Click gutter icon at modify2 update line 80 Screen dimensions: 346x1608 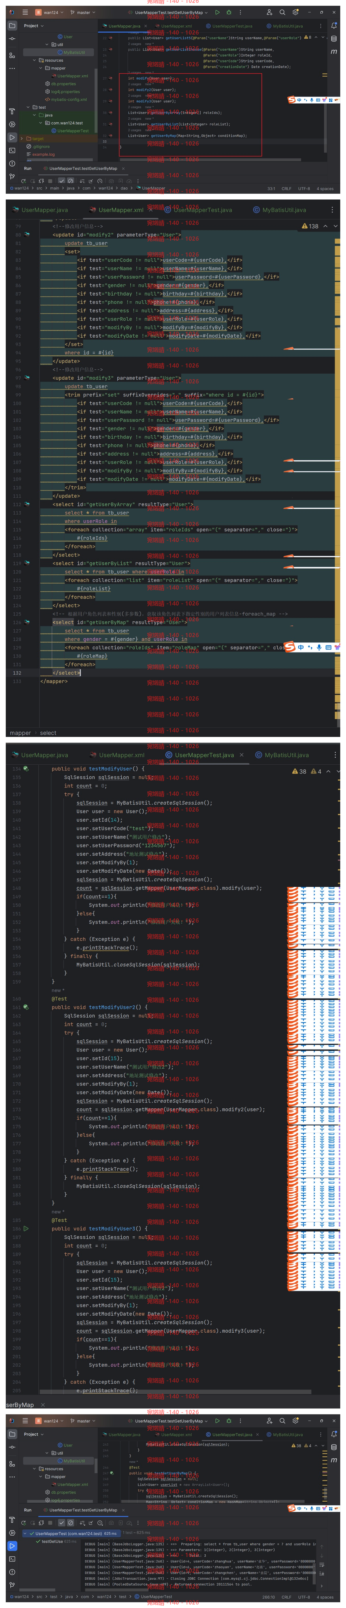[x=26, y=235]
